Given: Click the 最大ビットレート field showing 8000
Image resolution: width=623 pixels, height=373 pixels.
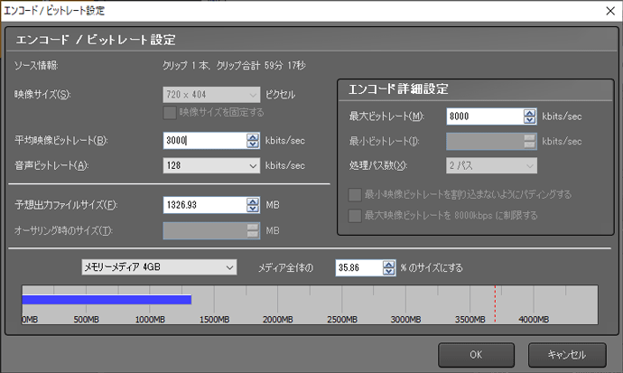Looking at the screenshot, I should click(483, 116).
